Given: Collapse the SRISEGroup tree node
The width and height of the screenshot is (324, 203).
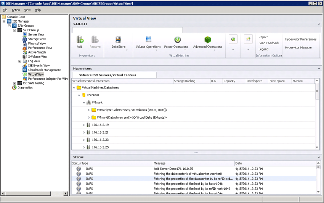Looking at the screenshot, I should pos(14,30).
